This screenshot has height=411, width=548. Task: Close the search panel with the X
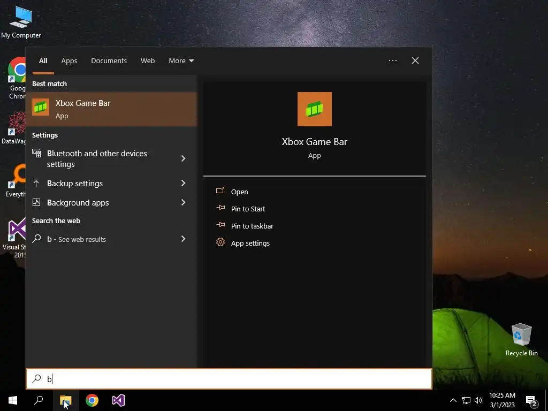[x=415, y=60]
